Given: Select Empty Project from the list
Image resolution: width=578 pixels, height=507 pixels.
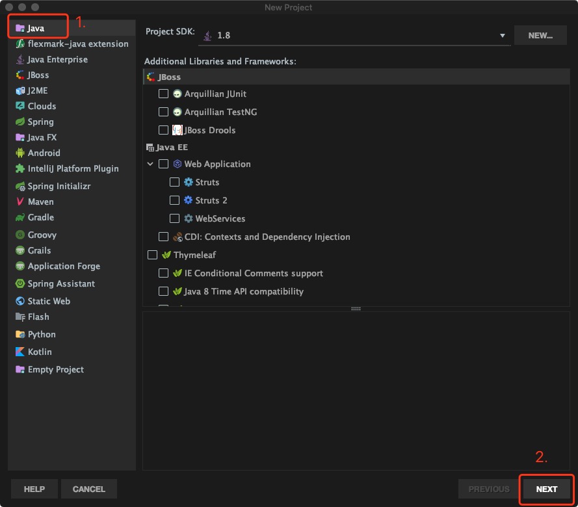Looking at the screenshot, I should click(55, 369).
